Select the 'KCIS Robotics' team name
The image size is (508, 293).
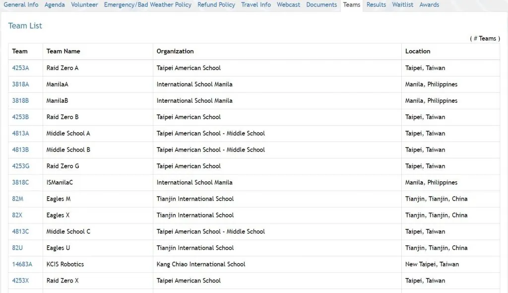65,264
